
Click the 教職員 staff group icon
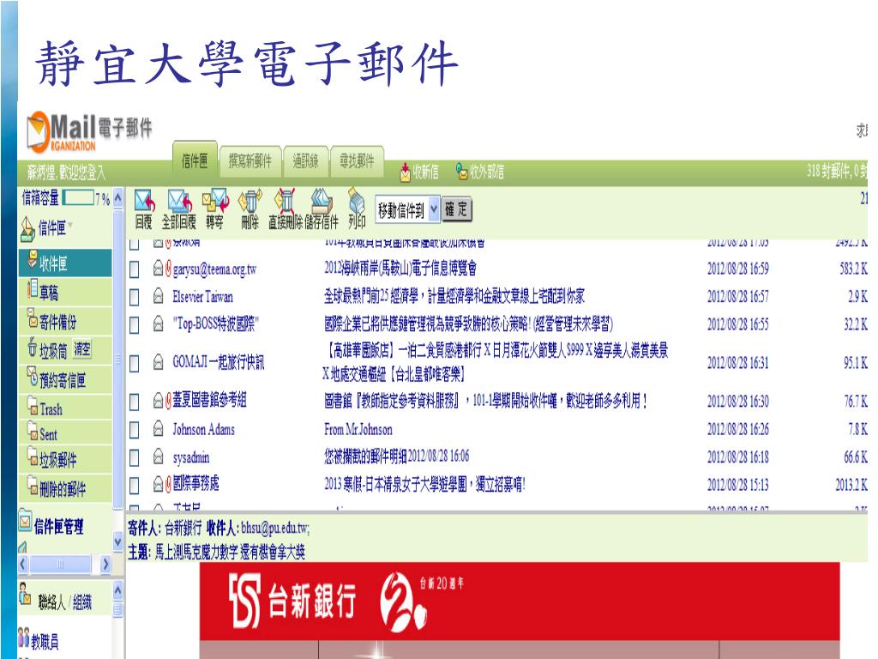pyautogui.click(x=23, y=638)
